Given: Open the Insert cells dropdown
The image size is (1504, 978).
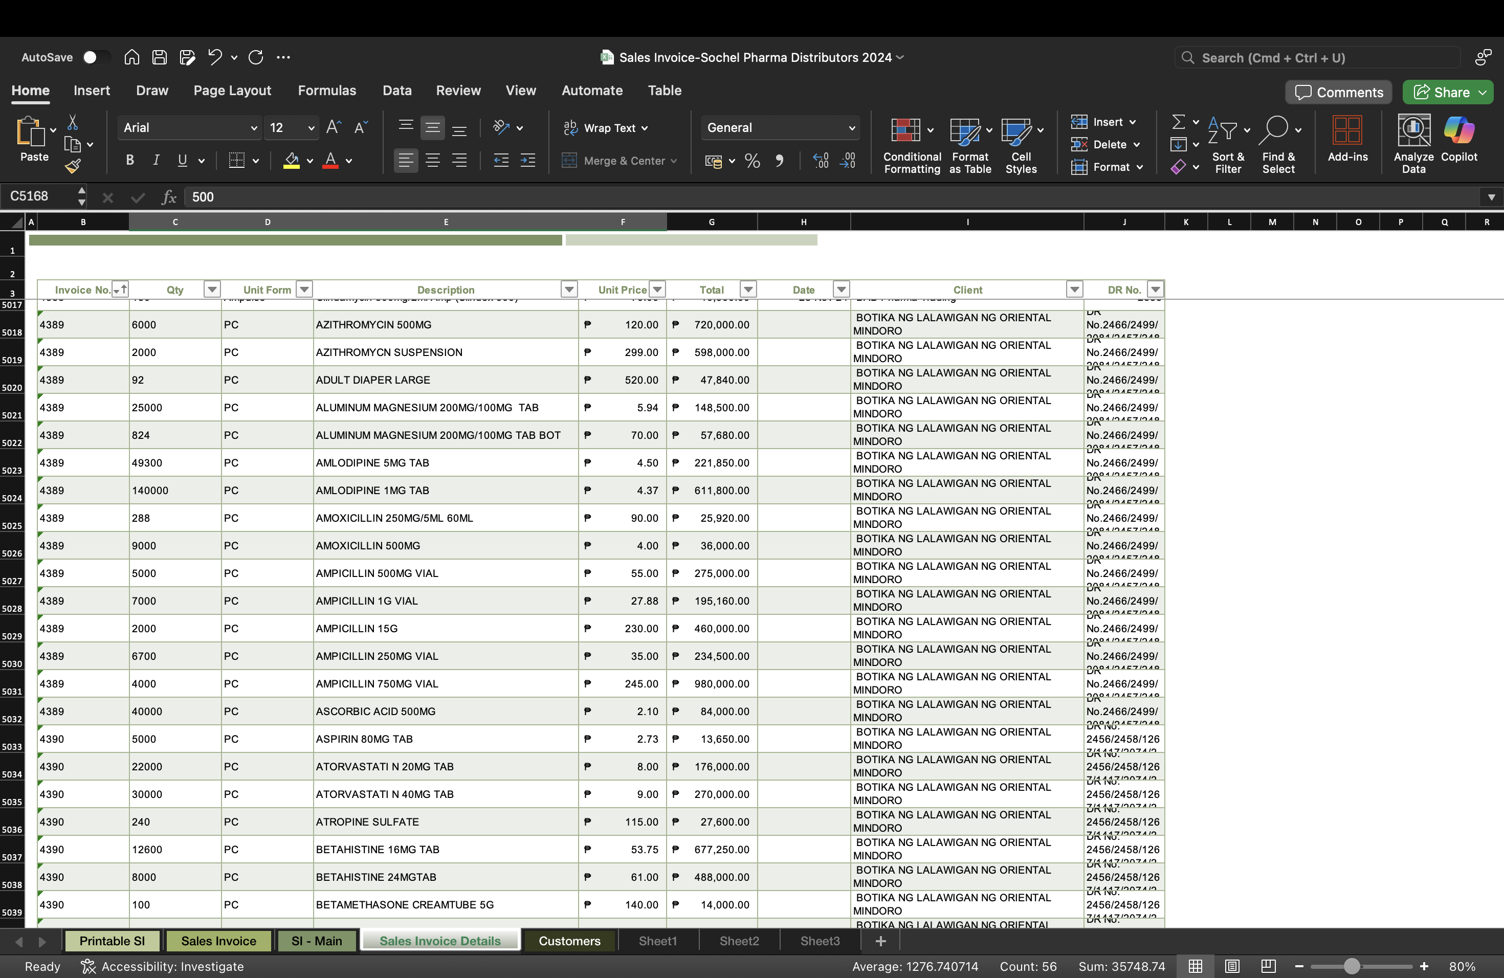Looking at the screenshot, I should pyautogui.click(x=1103, y=122).
